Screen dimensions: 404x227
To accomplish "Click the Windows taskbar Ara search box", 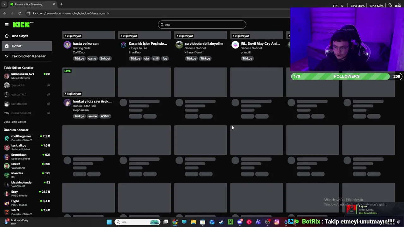I will 137,222.
